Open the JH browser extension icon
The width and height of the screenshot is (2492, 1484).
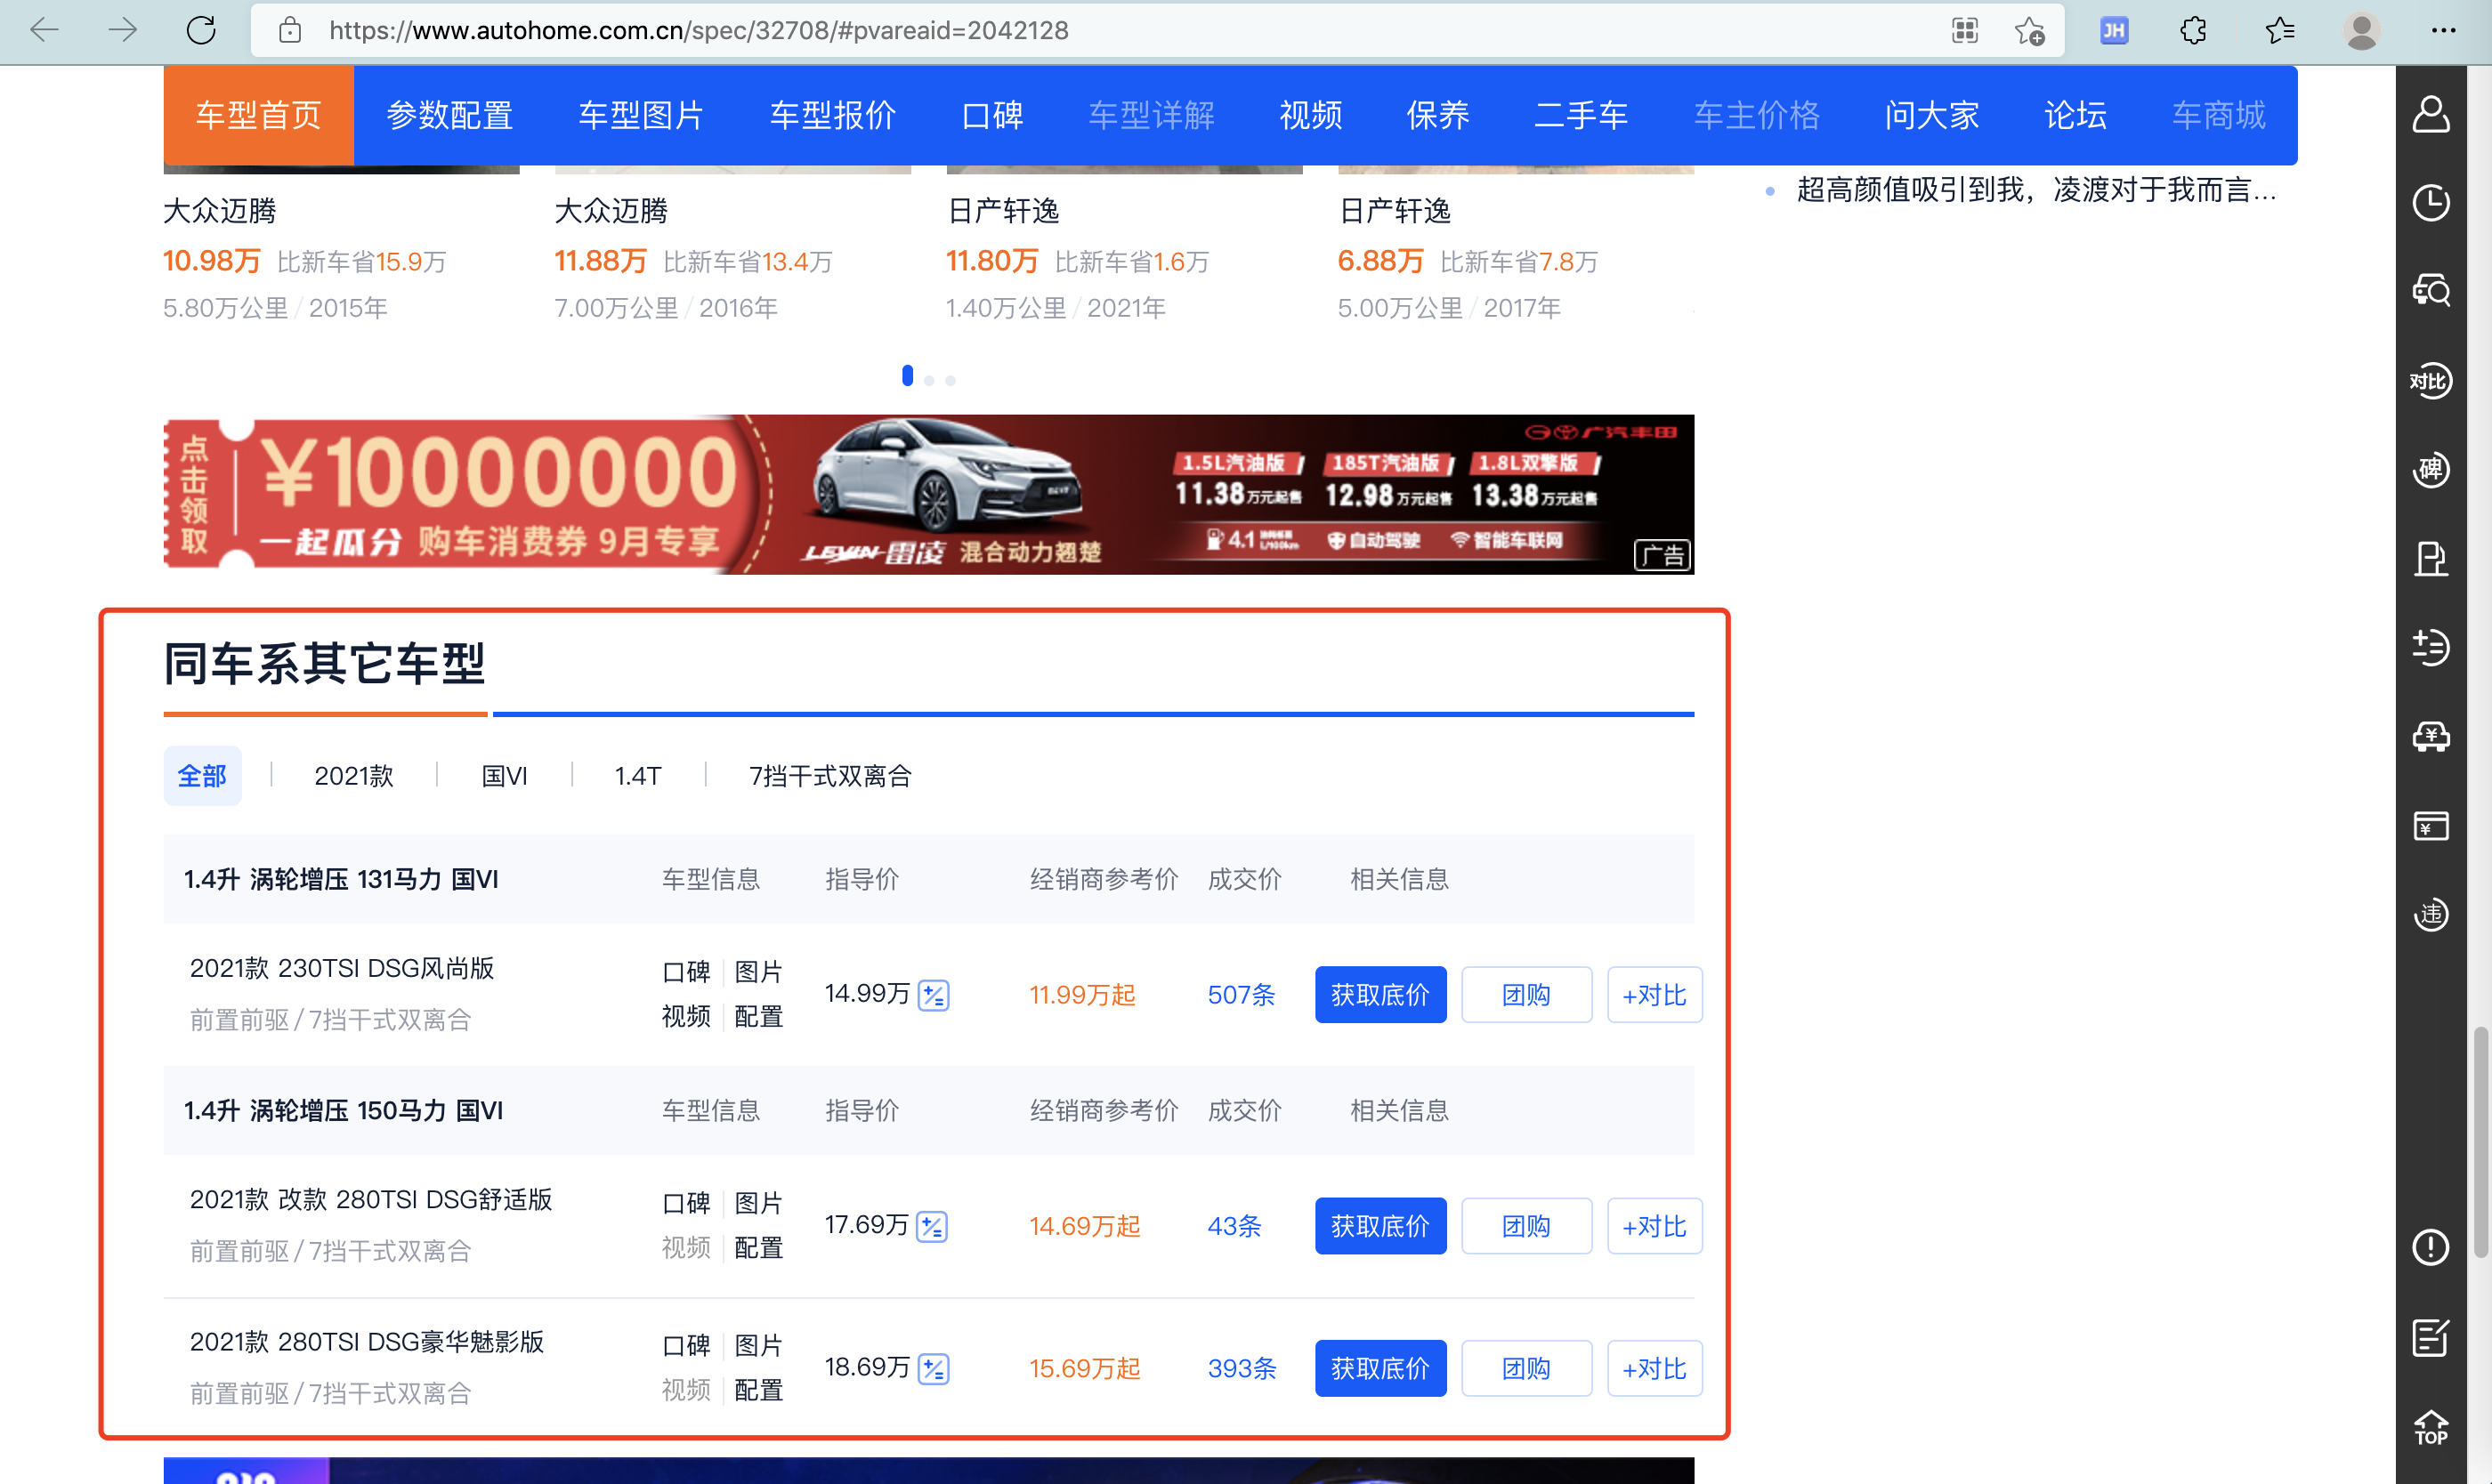(x=2114, y=30)
